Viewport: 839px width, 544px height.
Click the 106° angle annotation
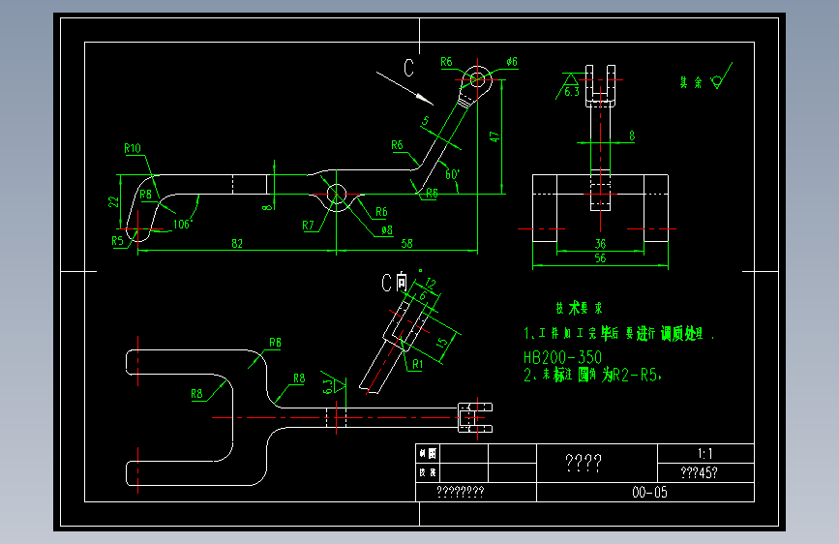click(x=183, y=225)
